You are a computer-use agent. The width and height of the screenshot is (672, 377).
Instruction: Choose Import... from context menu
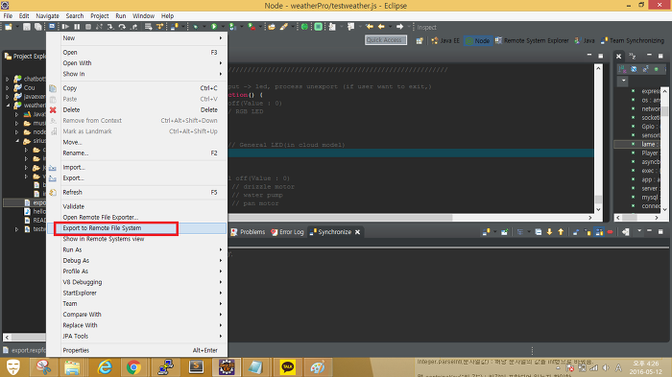coord(137,167)
